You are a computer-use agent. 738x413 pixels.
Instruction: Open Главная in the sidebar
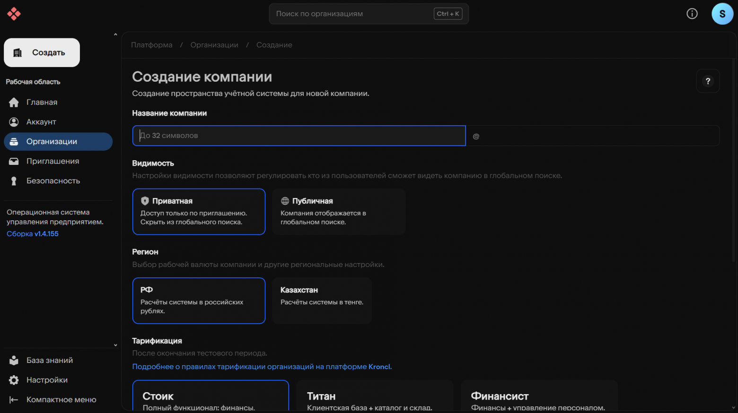58,102
